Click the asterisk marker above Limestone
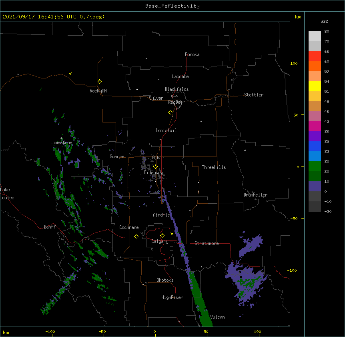Image resolution: width=345 pixels, height=337 pixels. click(62, 138)
